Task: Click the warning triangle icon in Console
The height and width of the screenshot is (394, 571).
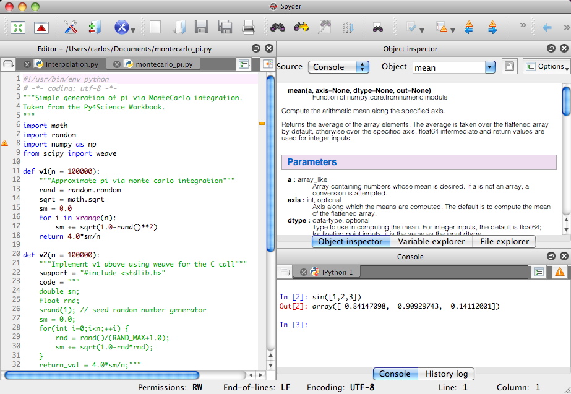Action: coord(559,272)
